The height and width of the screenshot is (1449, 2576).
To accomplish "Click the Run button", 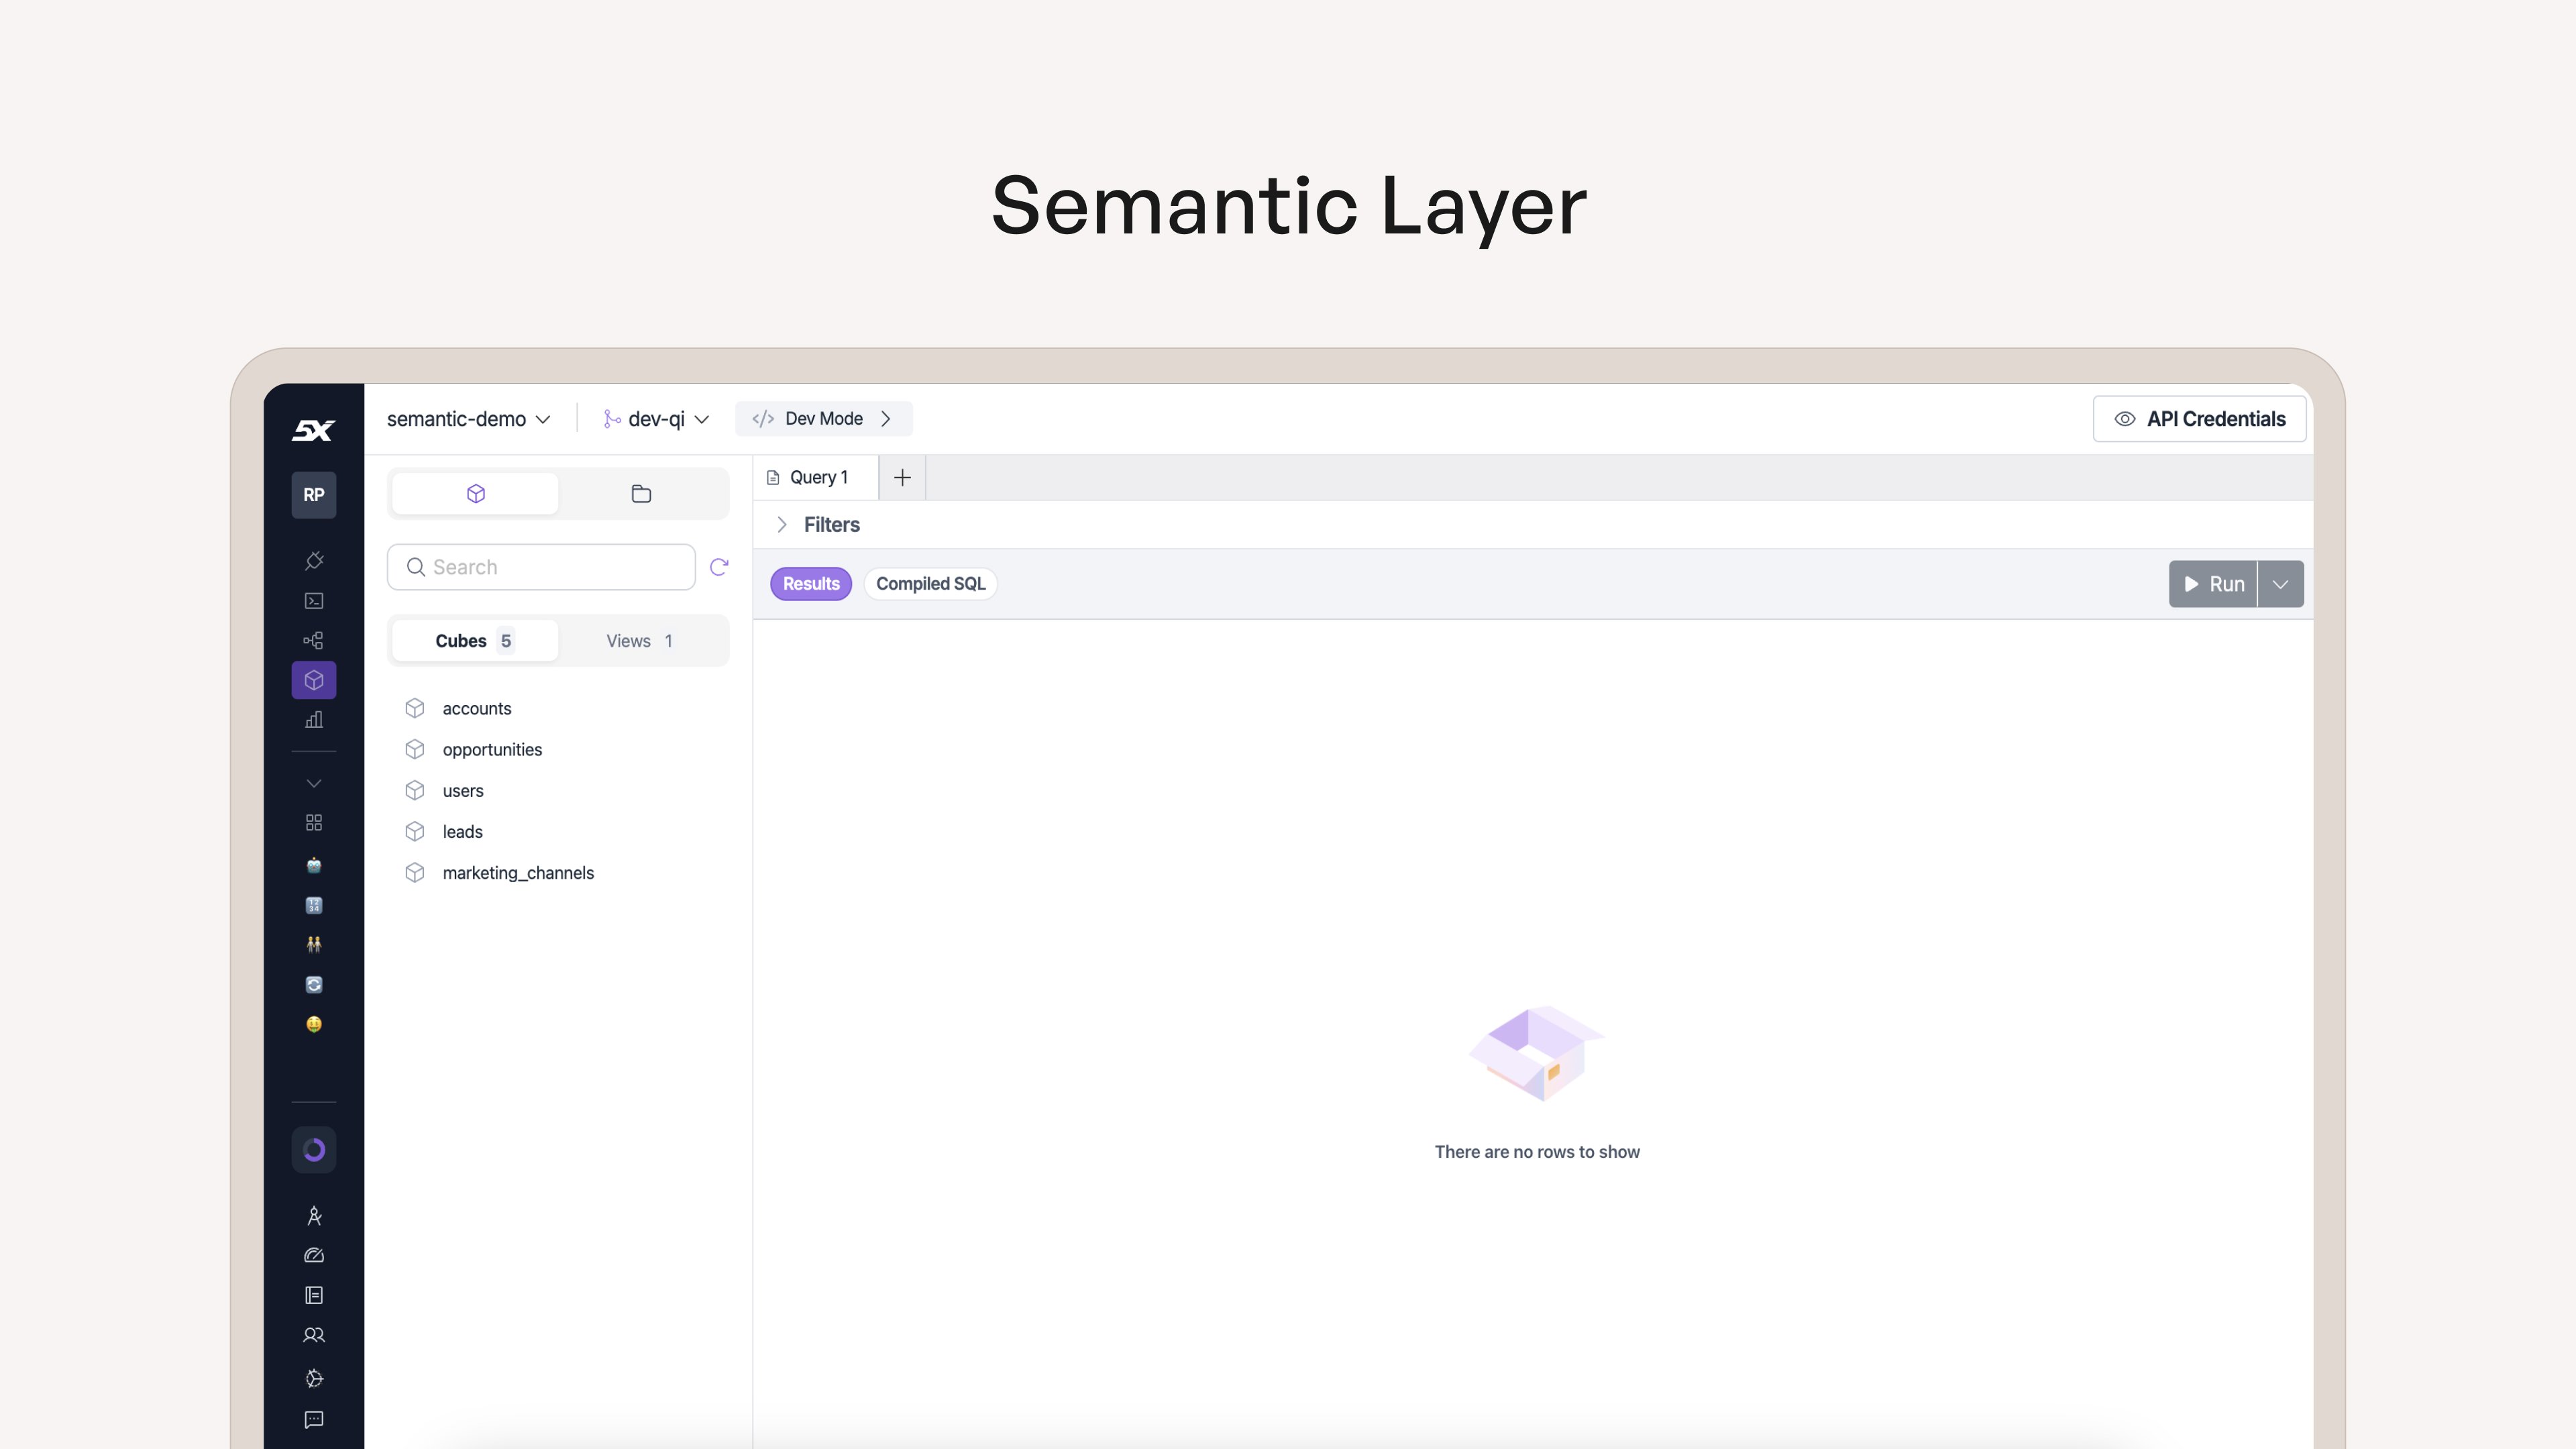I will click(2213, 584).
